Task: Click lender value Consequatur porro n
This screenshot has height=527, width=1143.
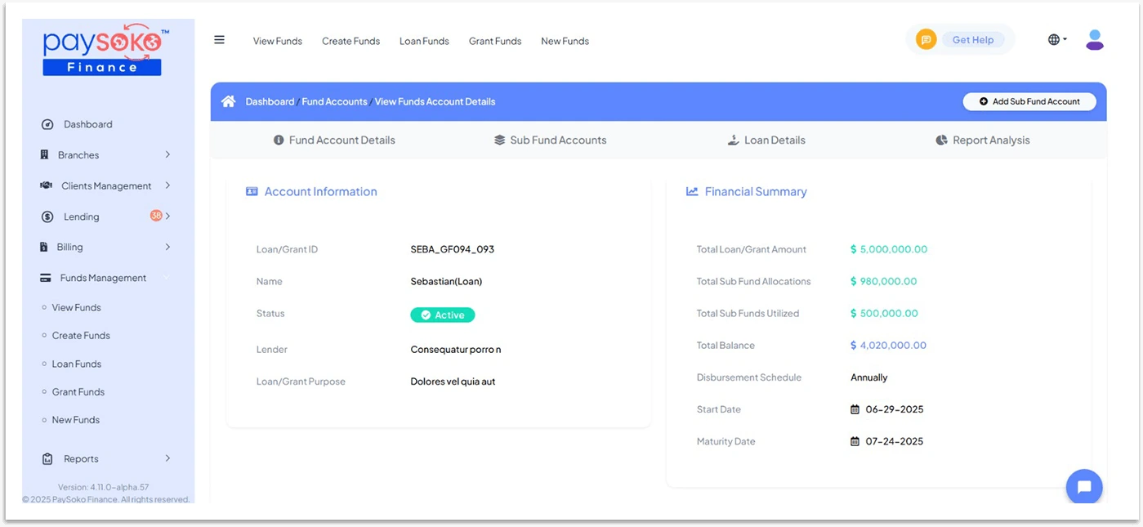Action: (x=456, y=349)
